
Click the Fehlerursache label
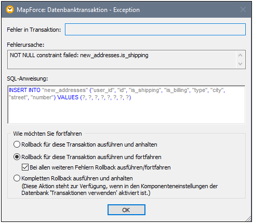25,45
